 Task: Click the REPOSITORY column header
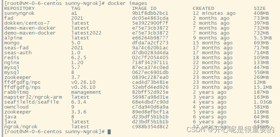(19, 8)
